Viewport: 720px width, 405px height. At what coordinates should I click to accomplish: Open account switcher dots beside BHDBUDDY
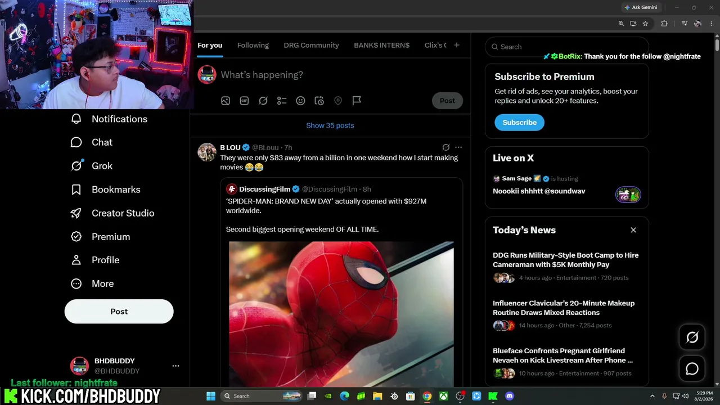pos(175,366)
